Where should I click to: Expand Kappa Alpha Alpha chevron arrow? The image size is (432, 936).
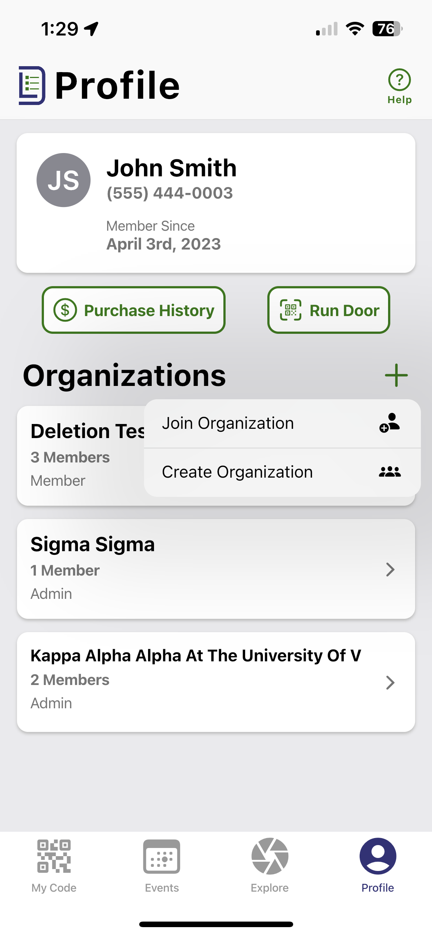(x=390, y=682)
